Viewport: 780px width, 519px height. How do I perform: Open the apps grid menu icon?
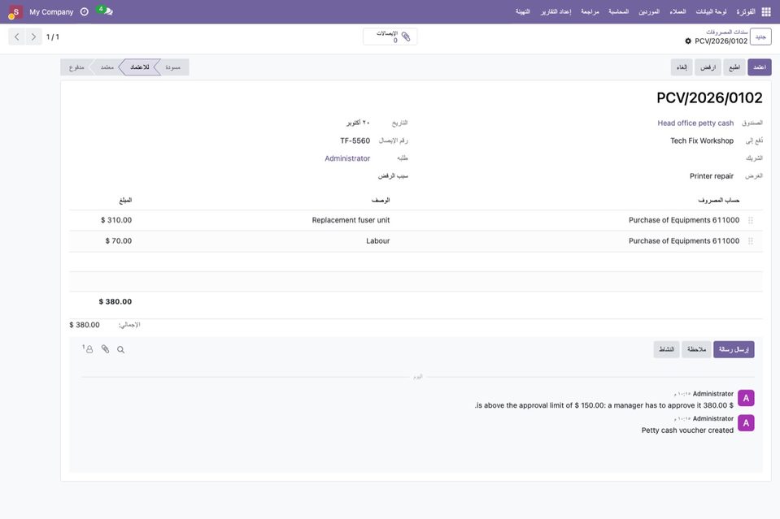[x=766, y=11]
